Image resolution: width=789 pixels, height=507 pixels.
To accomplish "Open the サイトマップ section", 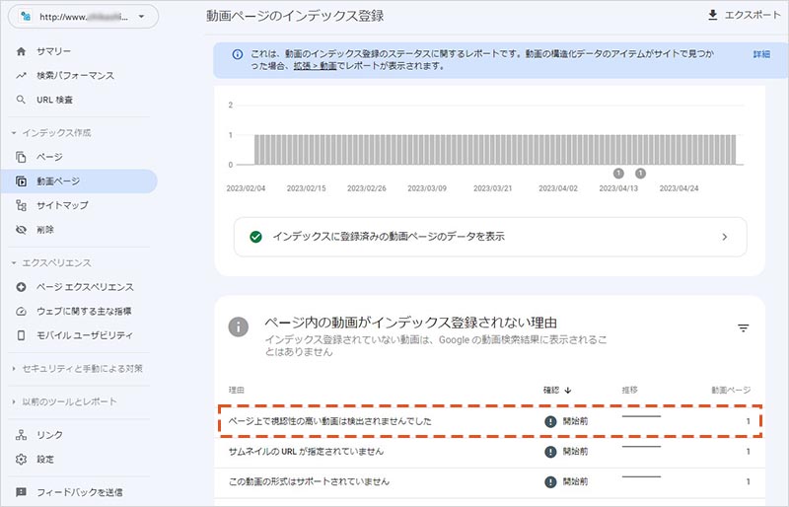I will click(x=62, y=205).
